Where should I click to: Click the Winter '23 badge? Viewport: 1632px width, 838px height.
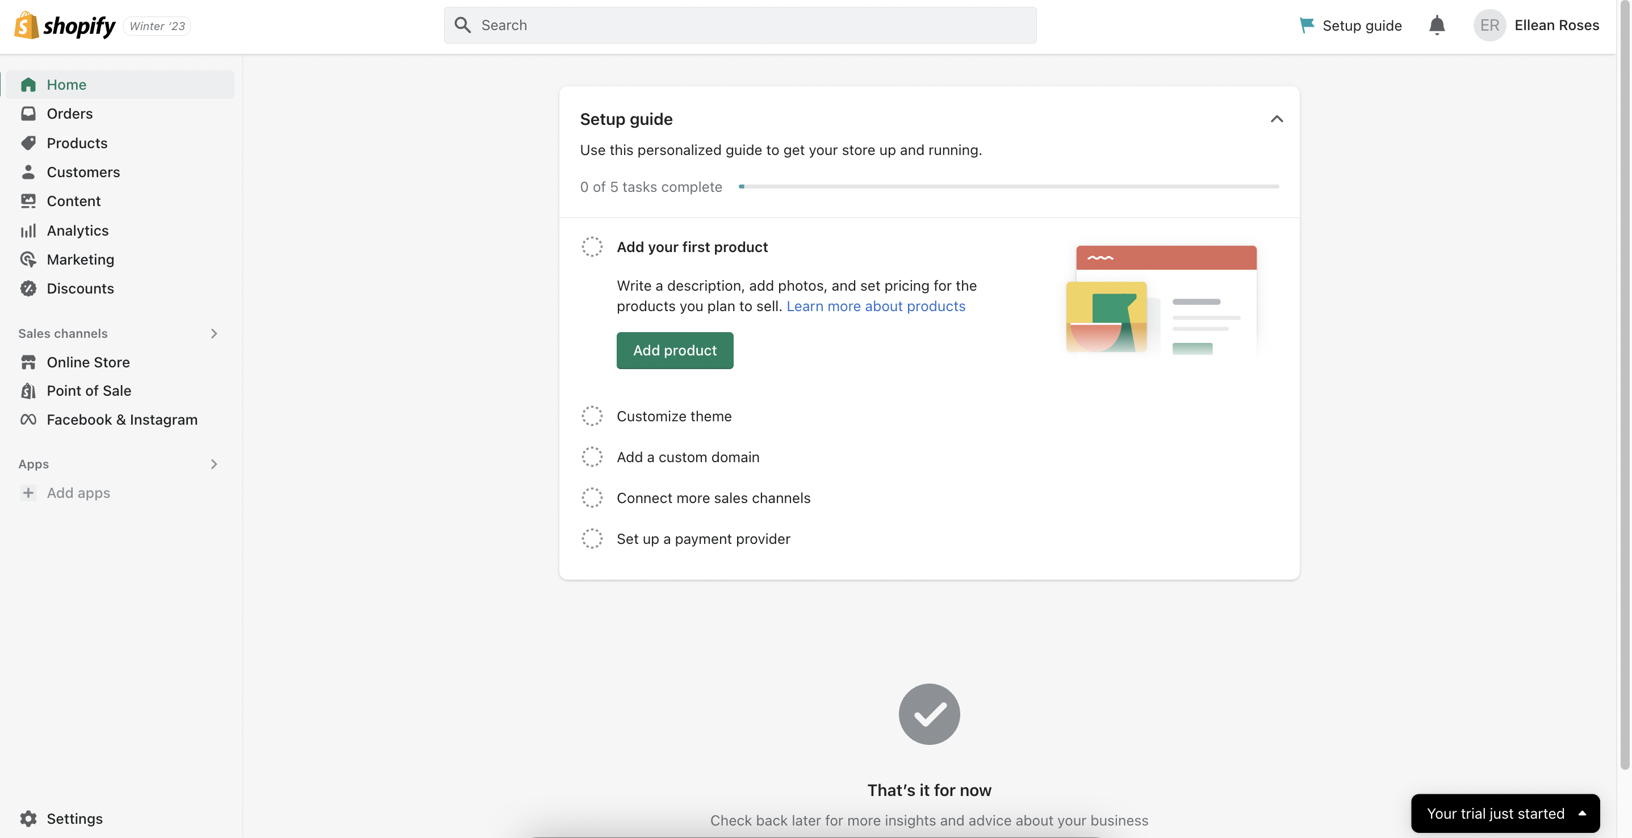pos(157,26)
